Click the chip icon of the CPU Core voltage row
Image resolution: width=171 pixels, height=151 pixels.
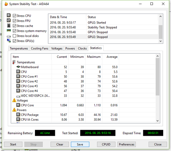(x=18, y=105)
